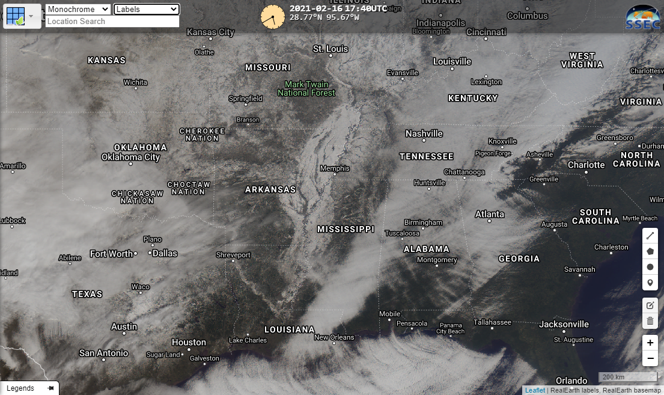Click the Wichita city label
664x395 pixels.
tap(136, 82)
